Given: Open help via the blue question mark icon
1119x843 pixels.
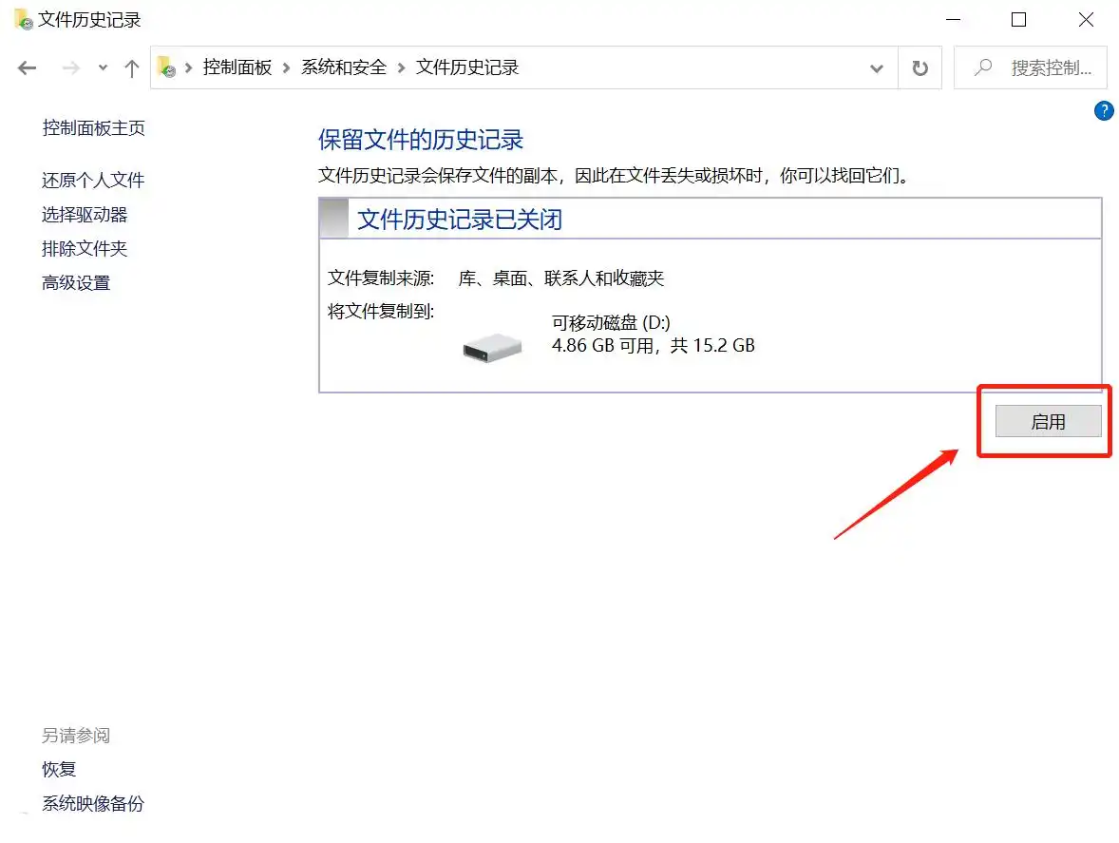Looking at the screenshot, I should [x=1103, y=110].
